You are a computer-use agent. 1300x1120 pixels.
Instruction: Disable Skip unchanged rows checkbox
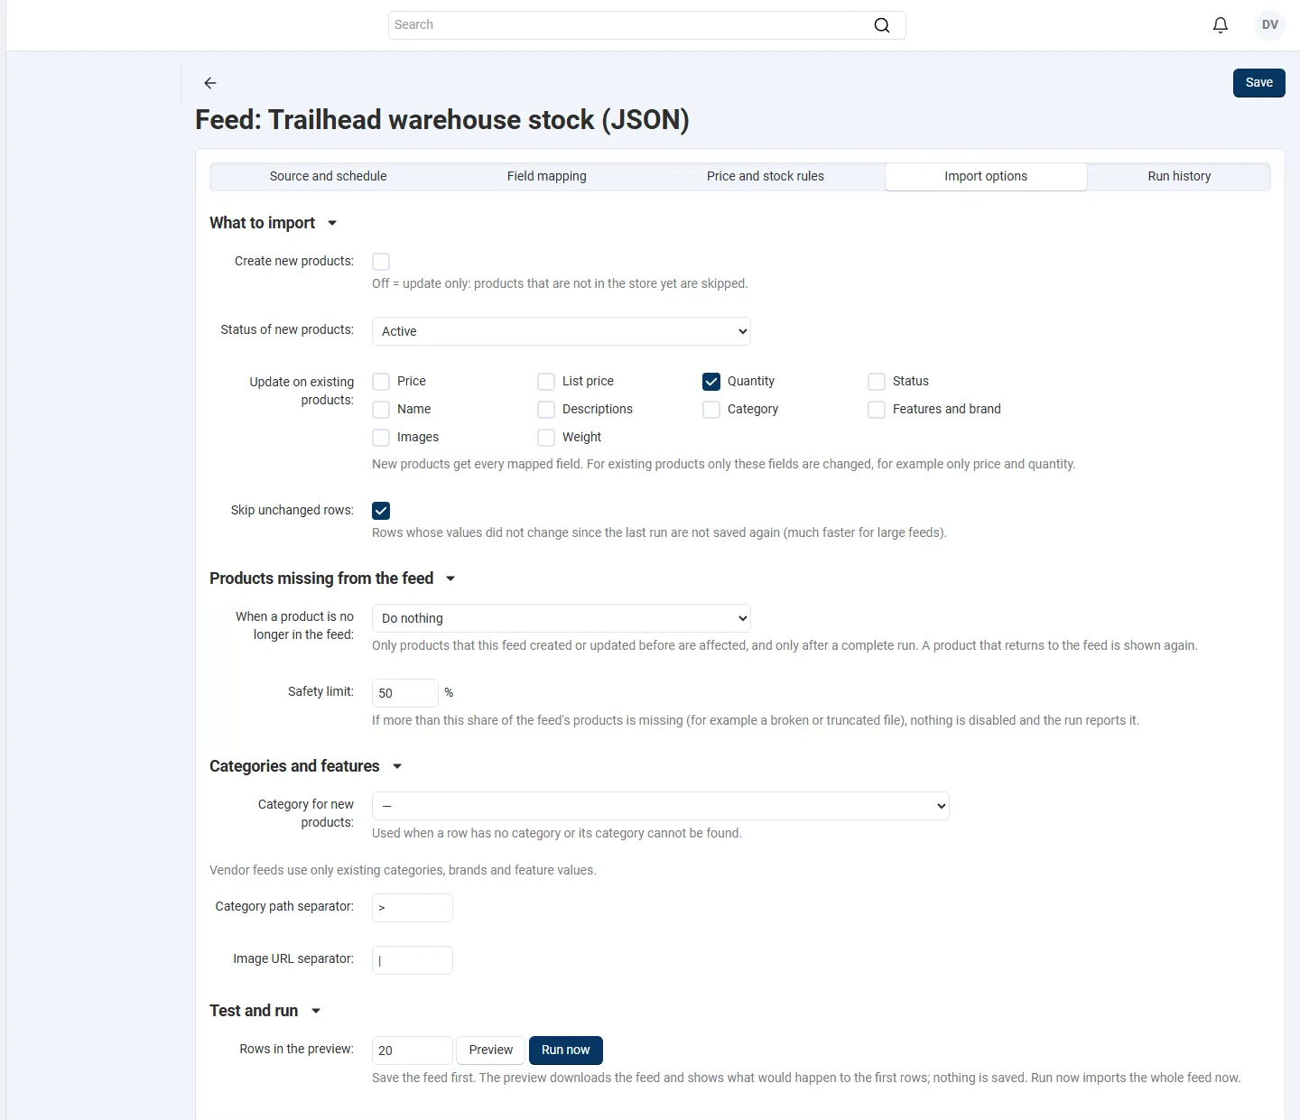381,511
